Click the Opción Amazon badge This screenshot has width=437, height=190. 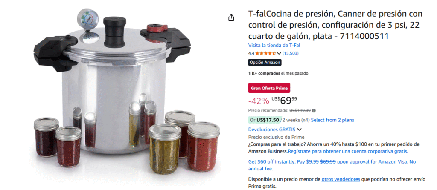[x=265, y=63]
